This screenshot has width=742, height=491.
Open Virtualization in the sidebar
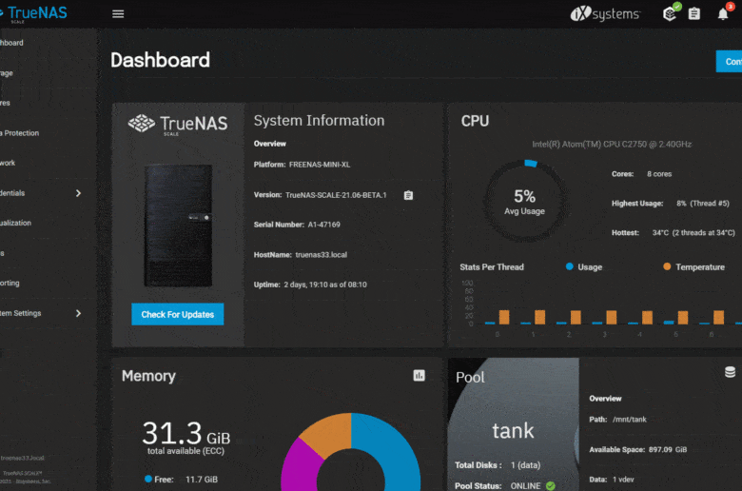tap(15, 223)
